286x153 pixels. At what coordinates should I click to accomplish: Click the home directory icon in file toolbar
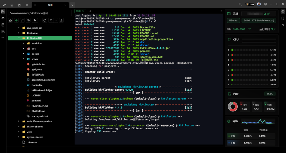click(10, 20)
